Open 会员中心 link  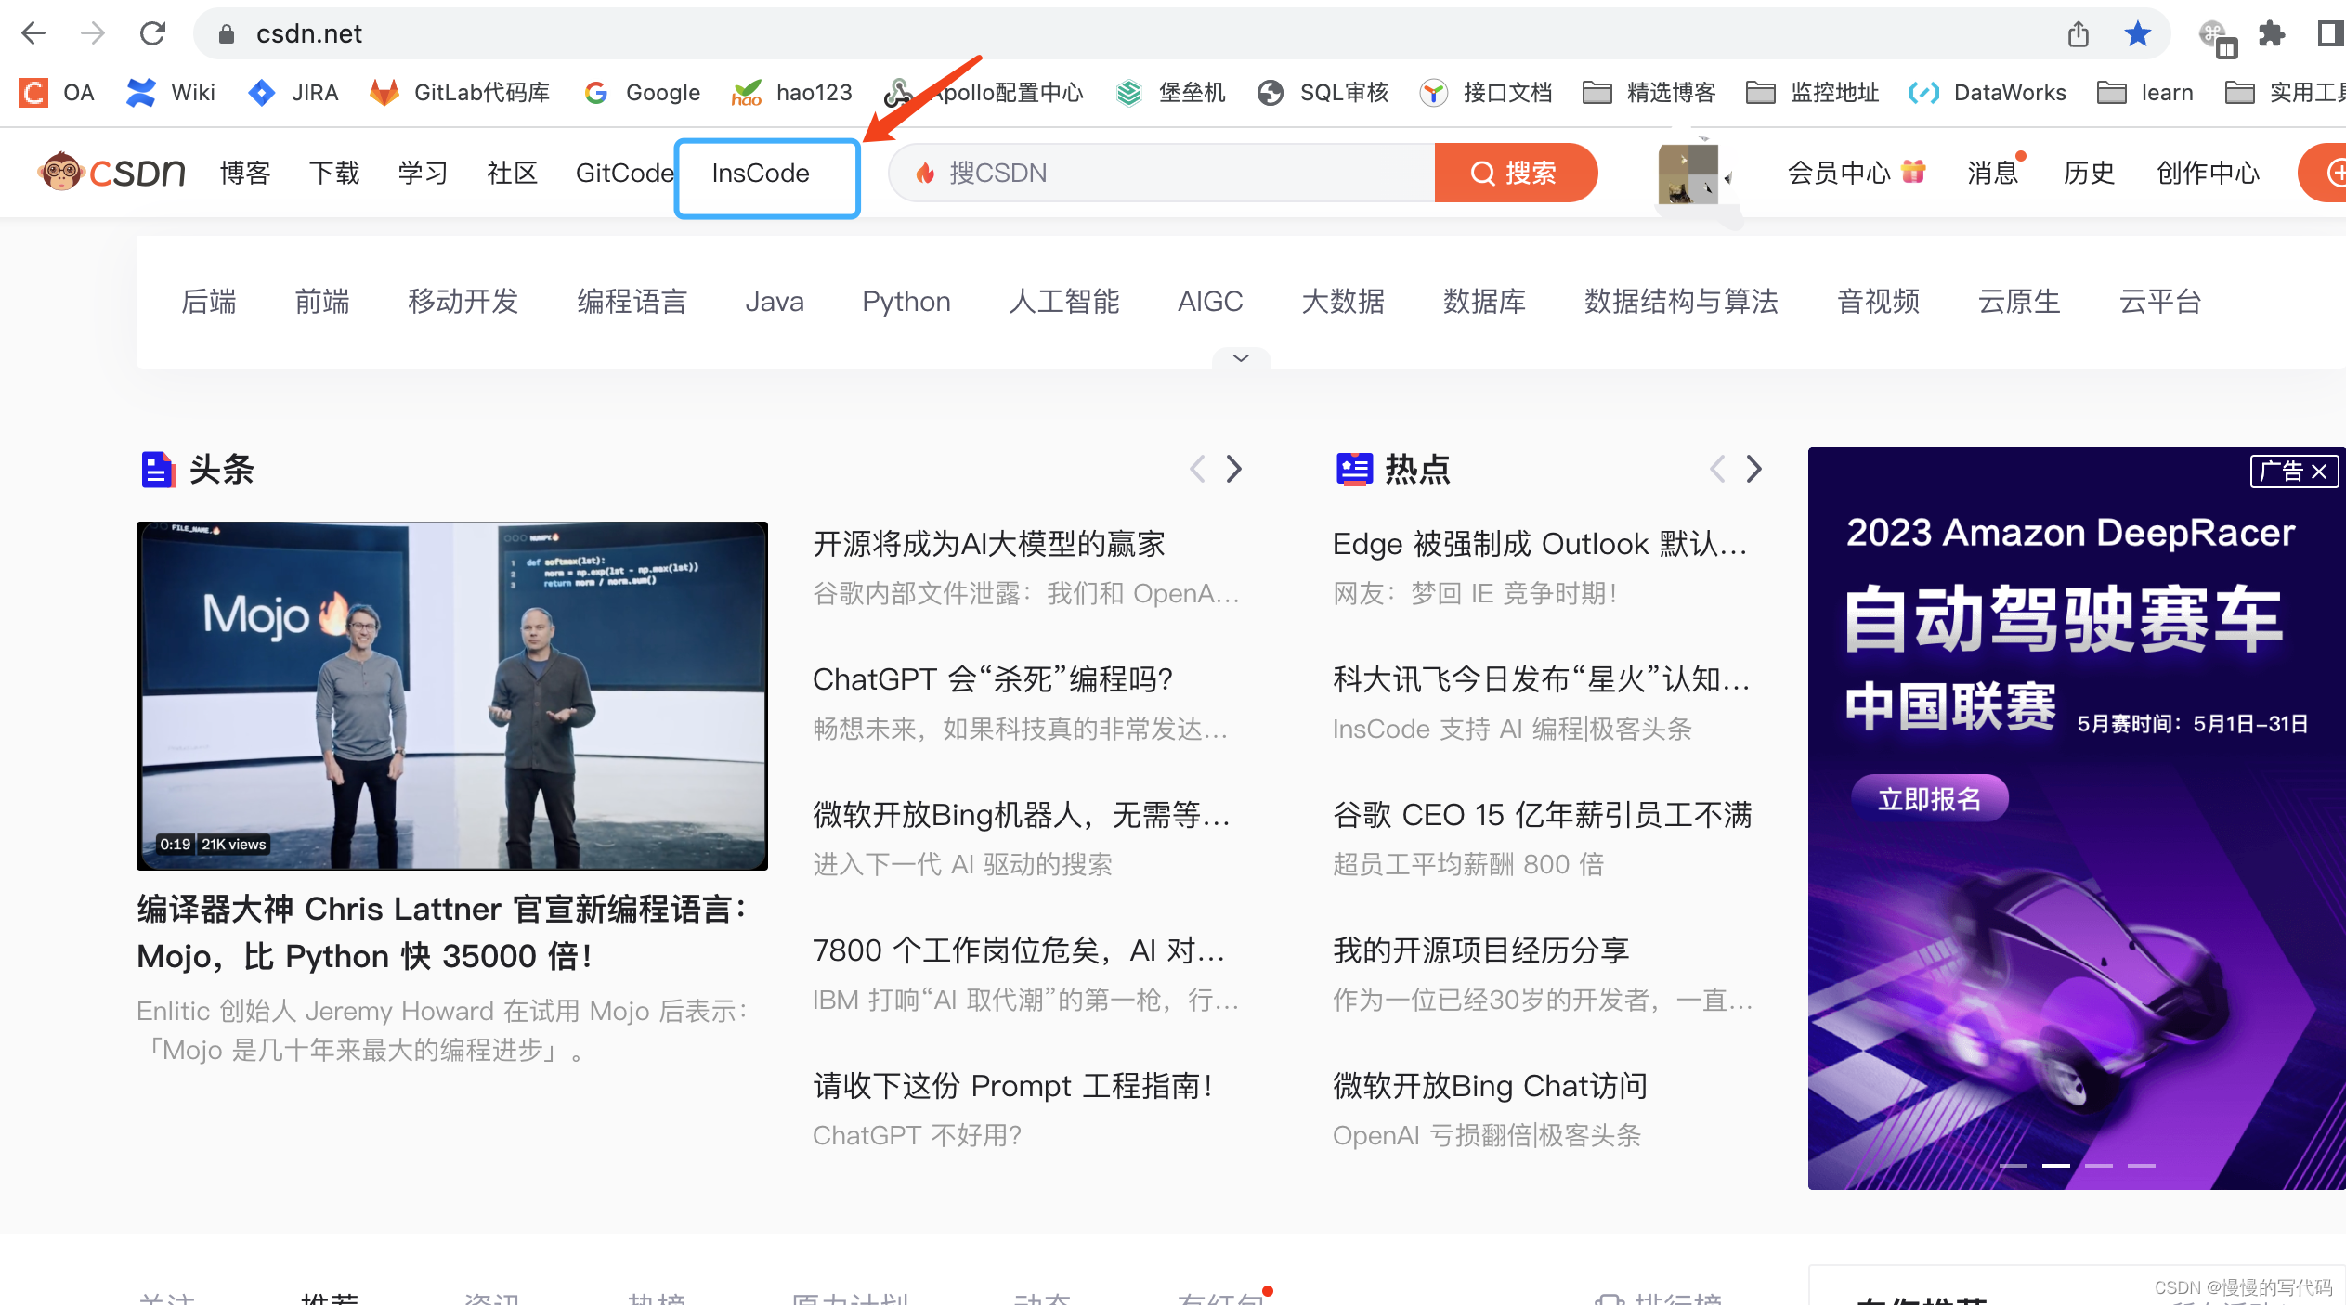(x=1856, y=173)
